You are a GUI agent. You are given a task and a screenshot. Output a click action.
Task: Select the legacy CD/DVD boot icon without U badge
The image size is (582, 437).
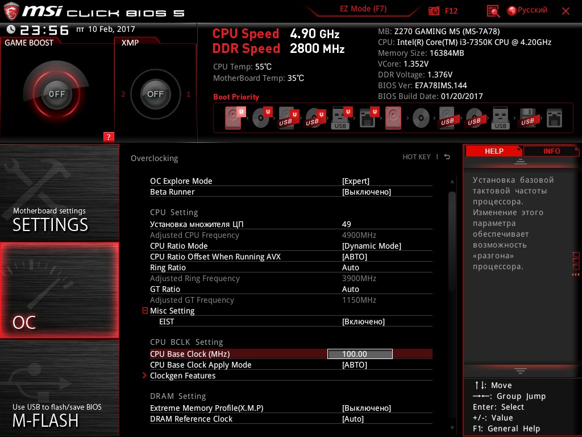tap(421, 118)
